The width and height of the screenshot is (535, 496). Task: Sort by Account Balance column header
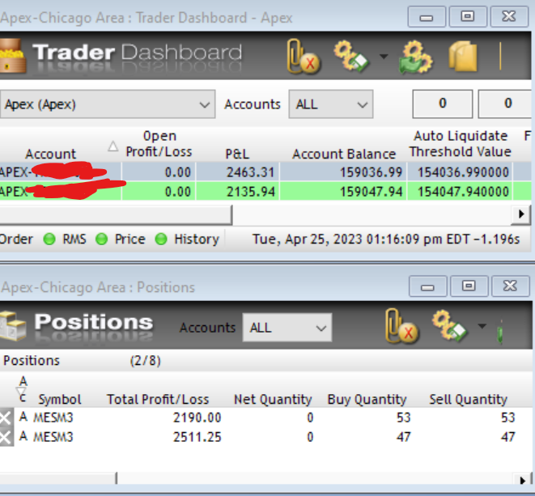click(x=344, y=155)
